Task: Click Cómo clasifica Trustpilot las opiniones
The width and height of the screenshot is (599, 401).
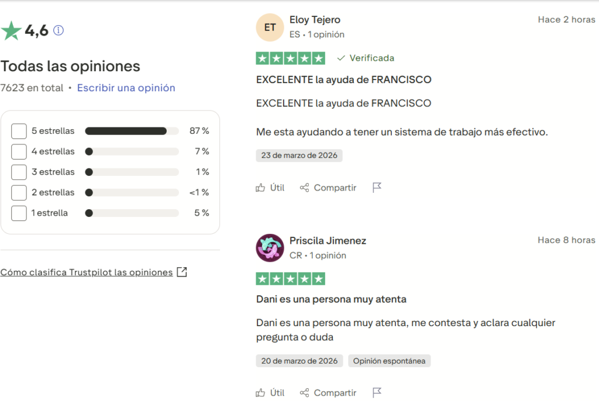Action: click(87, 272)
